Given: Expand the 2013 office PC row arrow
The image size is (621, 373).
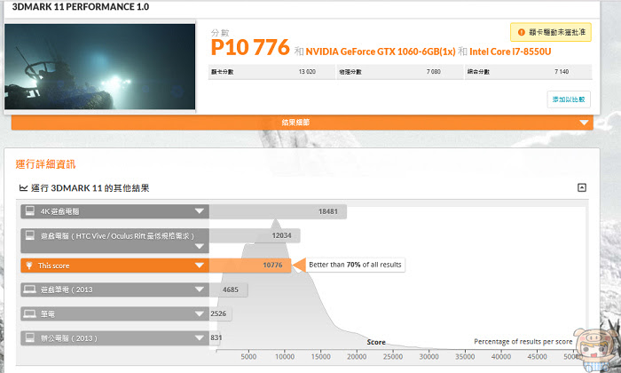Looking at the screenshot, I should [x=200, y=338].
